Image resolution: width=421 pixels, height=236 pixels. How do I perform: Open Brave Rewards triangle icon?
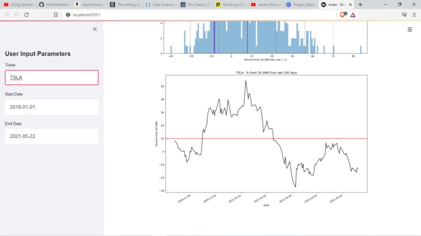(353, 15)
